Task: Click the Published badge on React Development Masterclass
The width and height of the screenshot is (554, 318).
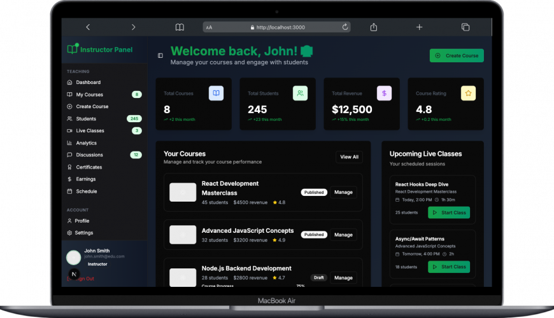Action: [x=314, y=192]
